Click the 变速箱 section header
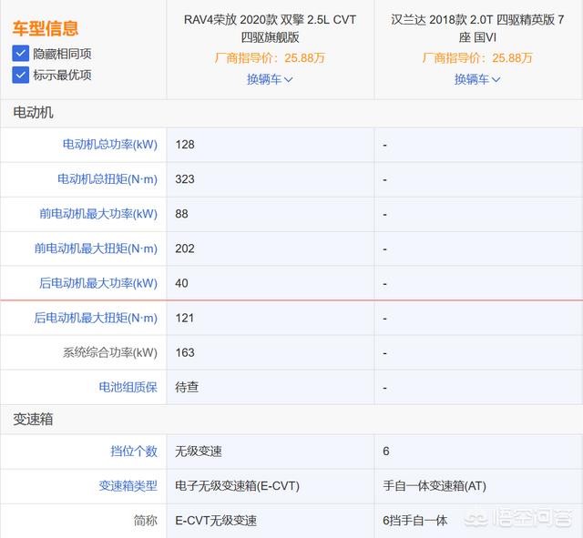This screenshot has height=538, width=583. point(33,420)
